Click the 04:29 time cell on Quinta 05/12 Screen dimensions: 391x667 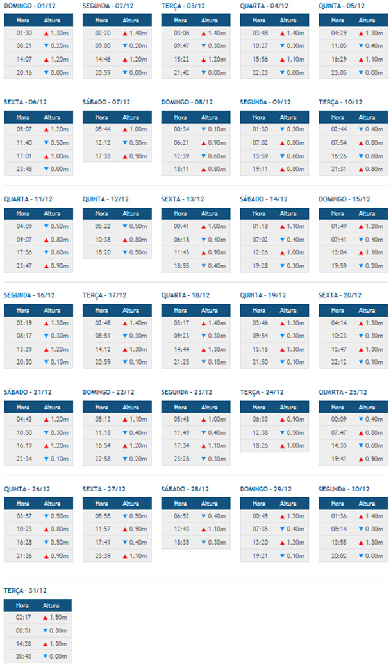click(x=340, y=33)
